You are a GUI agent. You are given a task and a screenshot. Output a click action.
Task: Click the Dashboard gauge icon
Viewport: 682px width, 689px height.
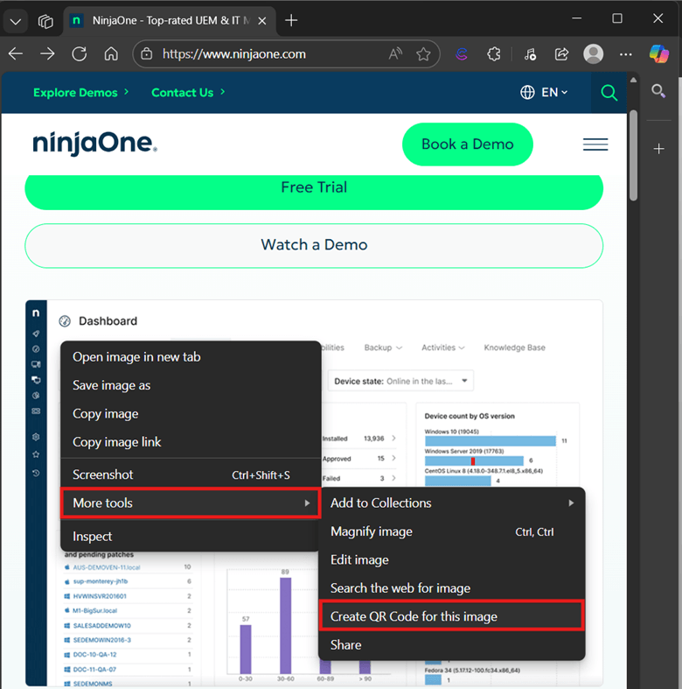65,321
